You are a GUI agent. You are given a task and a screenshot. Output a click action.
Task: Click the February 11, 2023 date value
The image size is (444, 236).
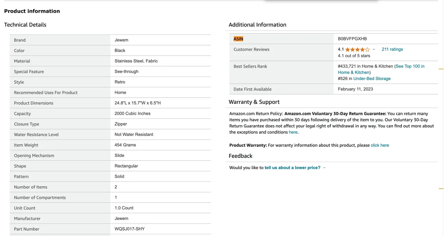pyautogui.click(x=355, y=89)
